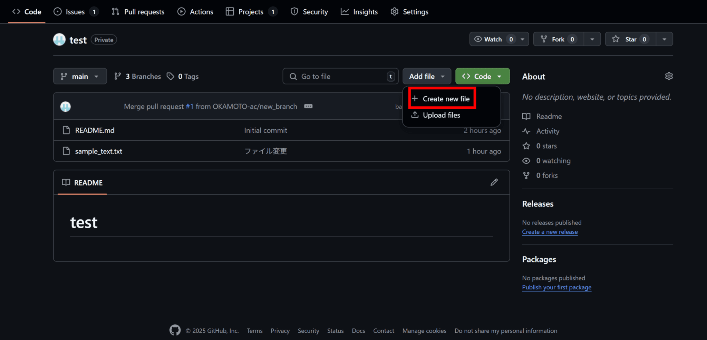Click the 1 hour ago timestamp
Image resolution: width=707 pixels, height=340 pixels.
pos(484,151)
